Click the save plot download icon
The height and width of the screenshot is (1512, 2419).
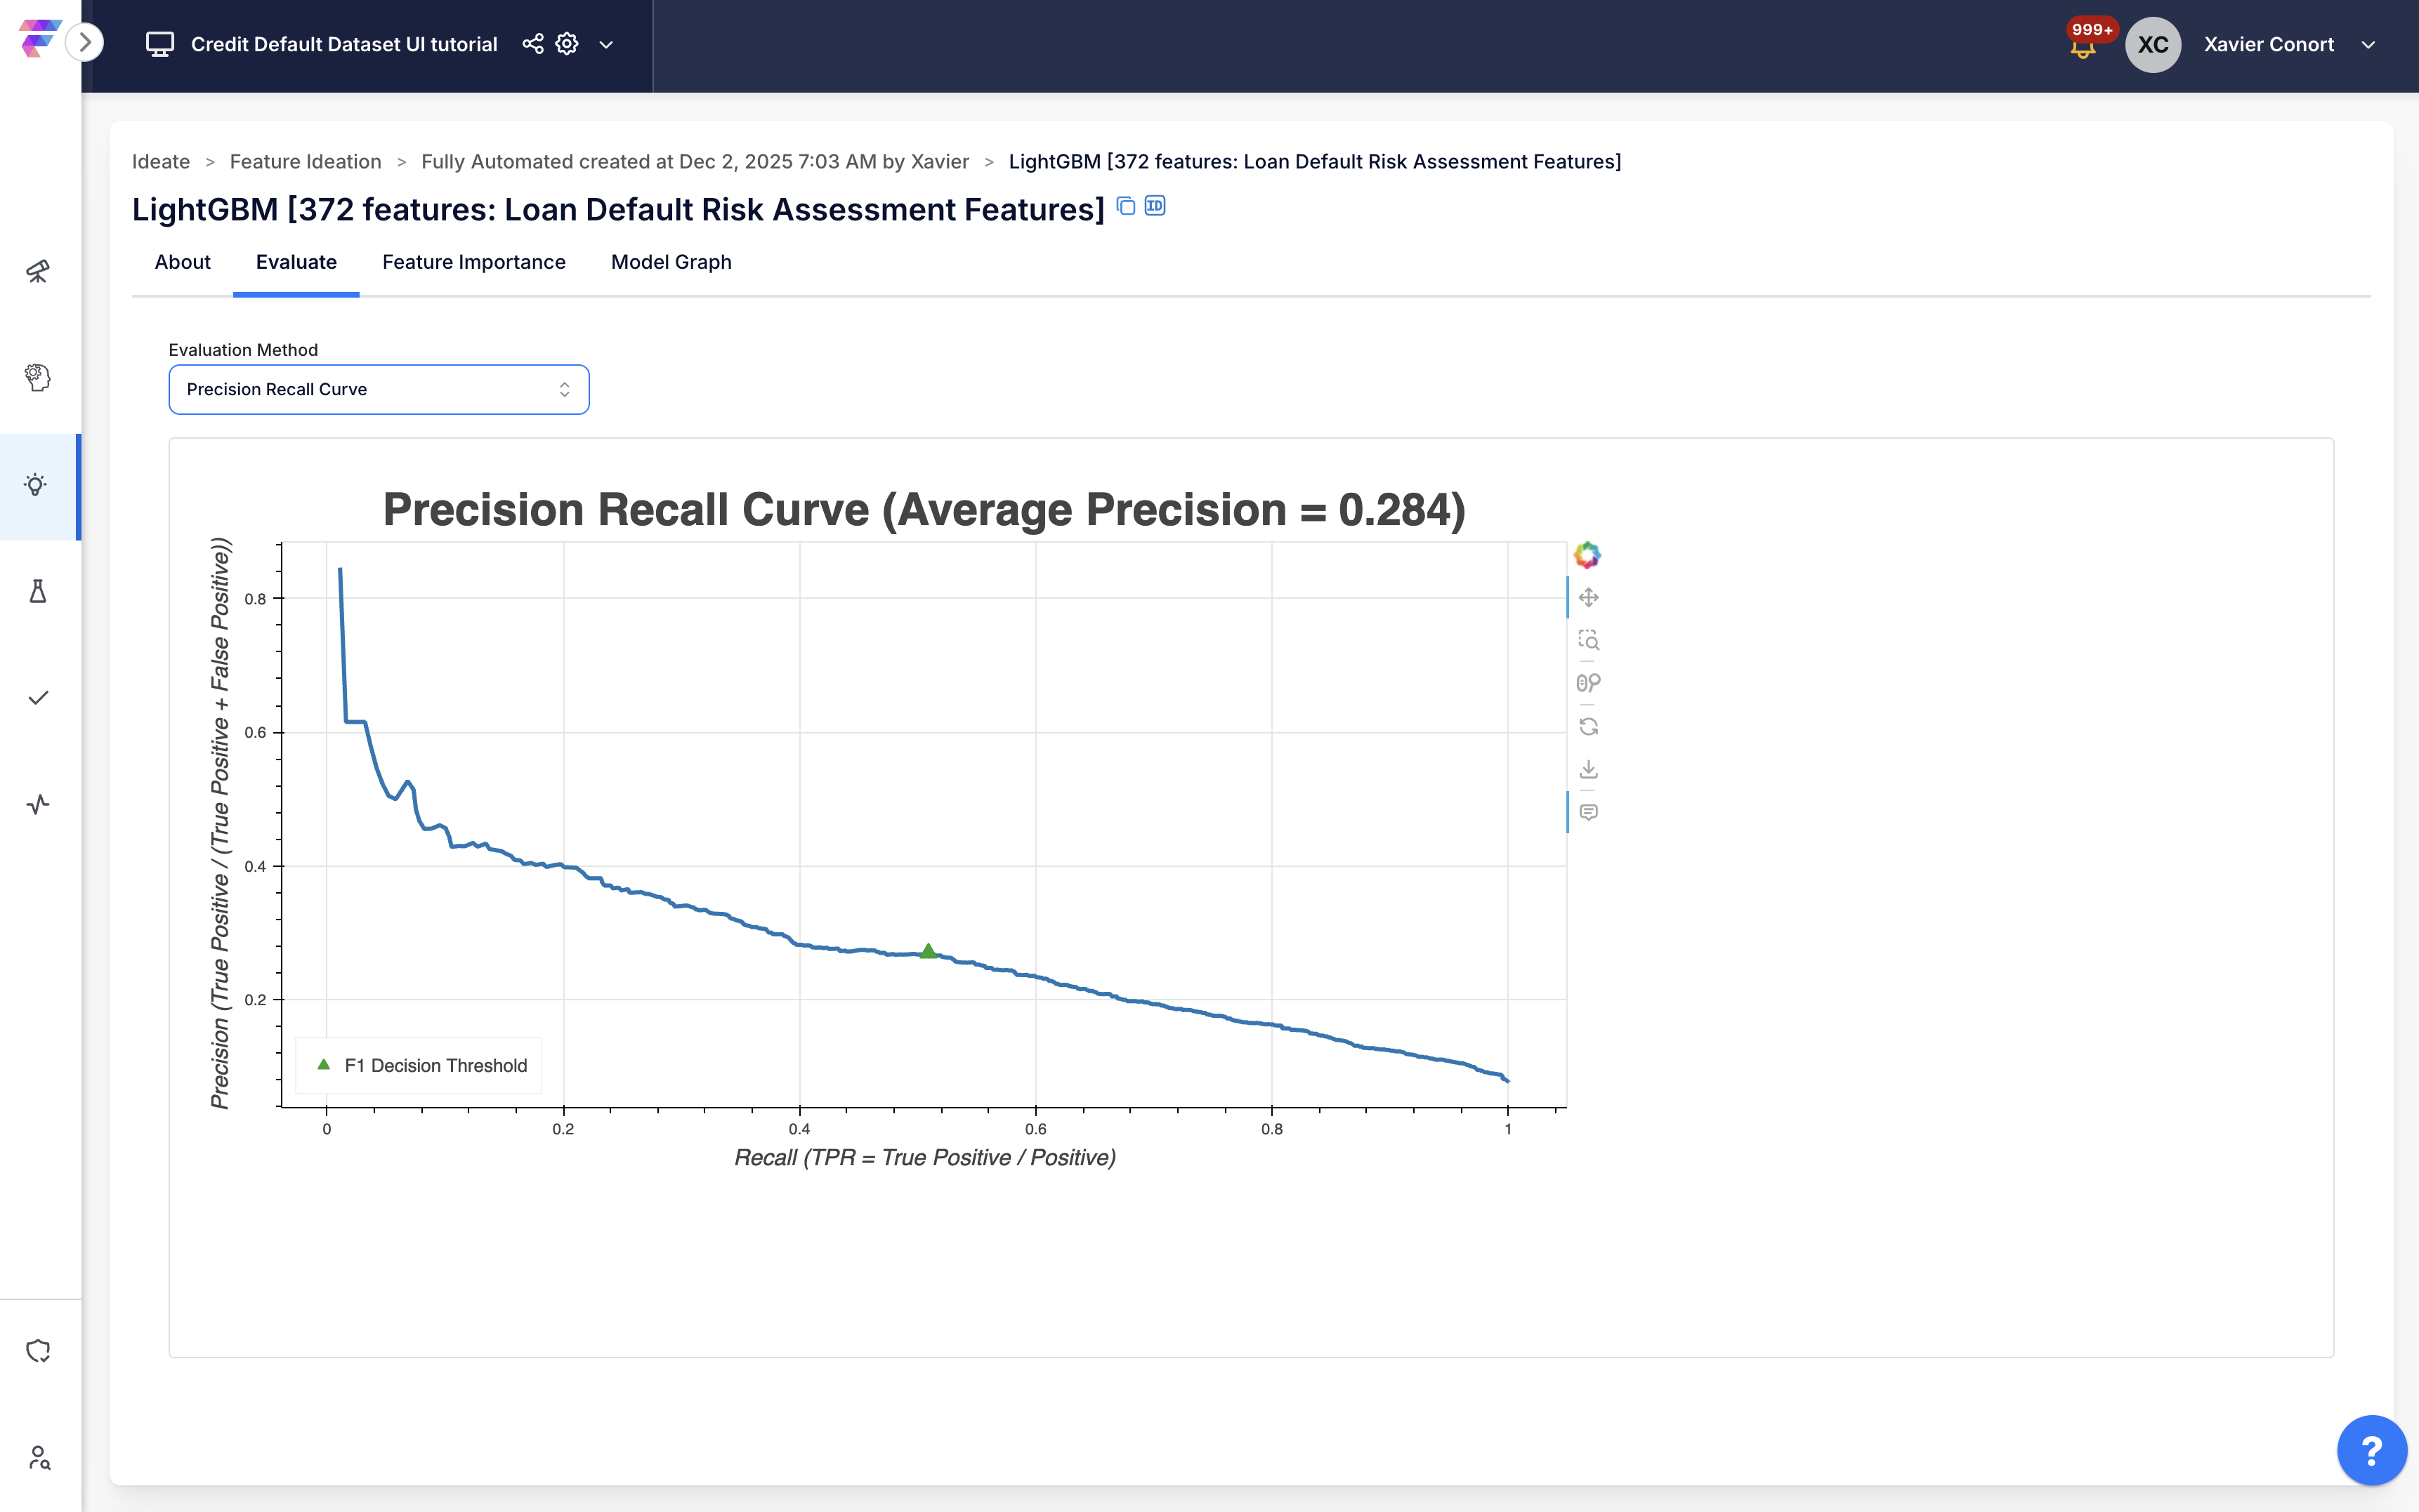pyautogui.click(x=1587, y=769)
